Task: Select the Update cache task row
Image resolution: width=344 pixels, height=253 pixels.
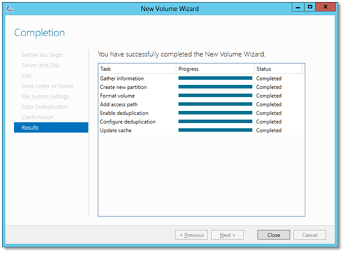Action: tap(201, 130)
